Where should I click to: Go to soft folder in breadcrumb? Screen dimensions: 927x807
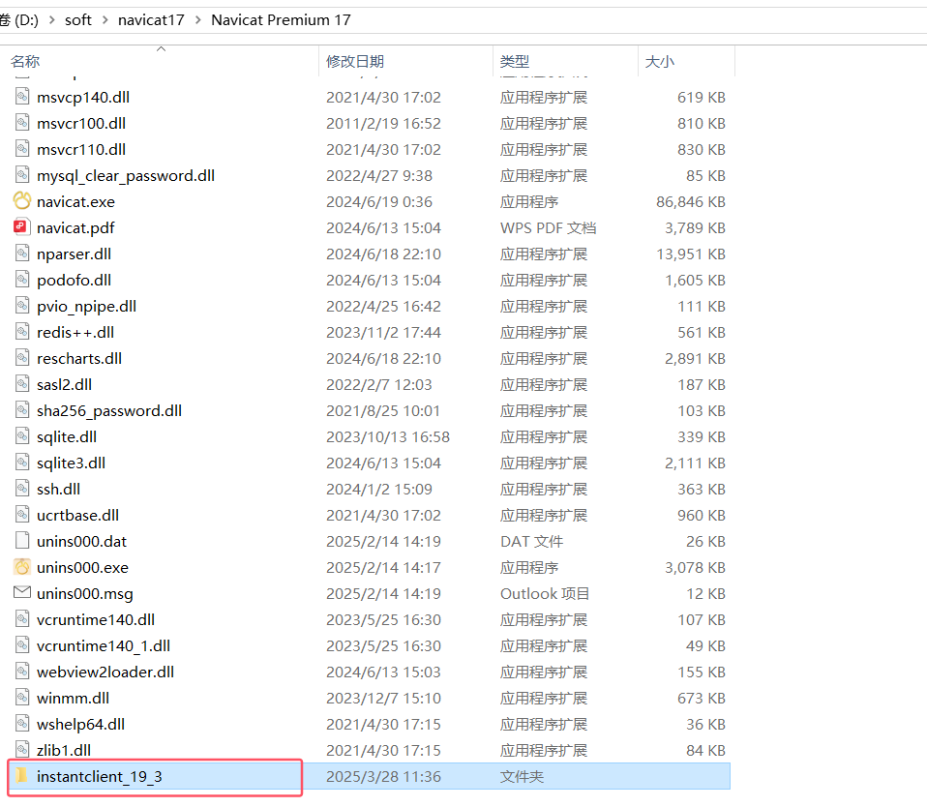[78, 20]
